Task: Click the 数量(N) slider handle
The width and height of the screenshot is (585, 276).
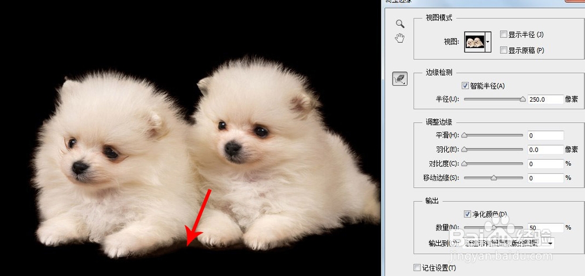Action: point(494,227)
